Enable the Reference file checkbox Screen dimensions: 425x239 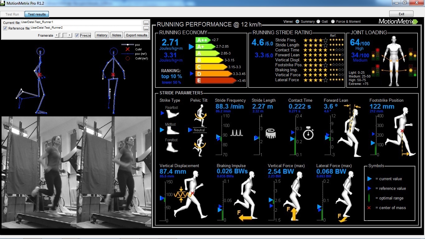click(6, 28)
